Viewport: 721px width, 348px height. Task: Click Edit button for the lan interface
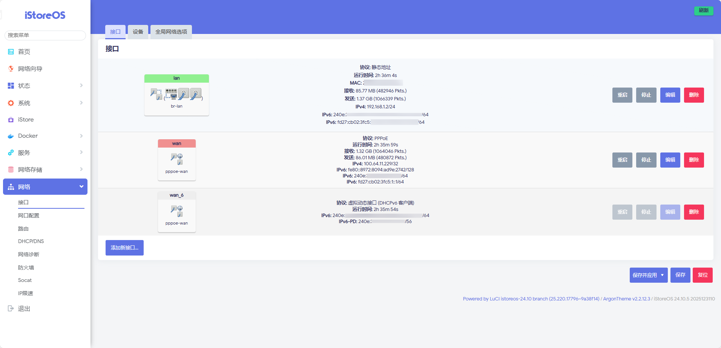(670, 95)
